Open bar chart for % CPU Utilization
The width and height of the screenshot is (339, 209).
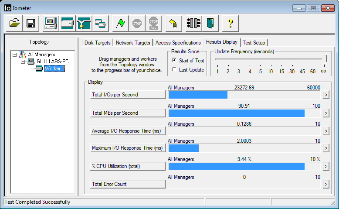click(326, 166)
